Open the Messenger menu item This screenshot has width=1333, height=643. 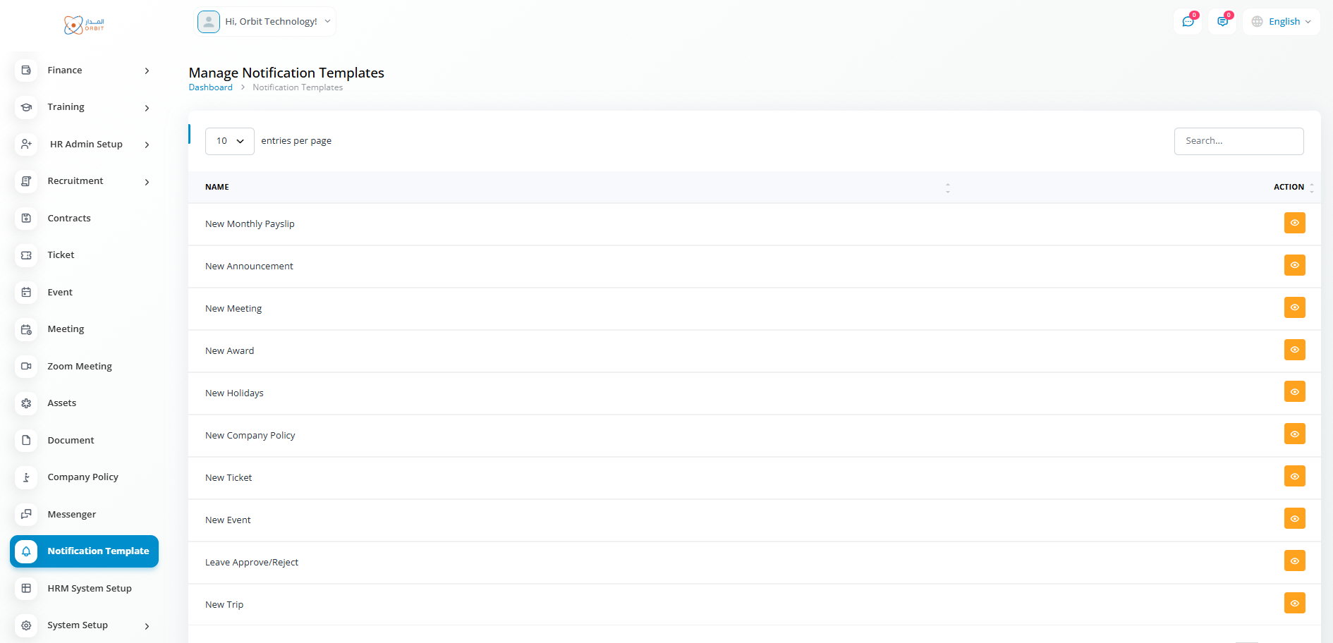click(x=71, y=514)
